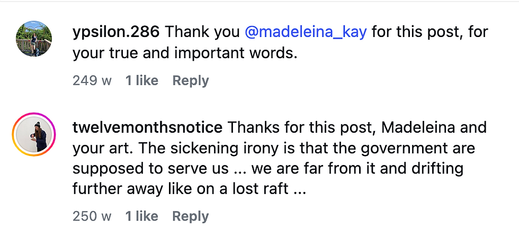Open the @madeleina_kay mention link
The width and height of the screenshot is (519, 239).
306,32
